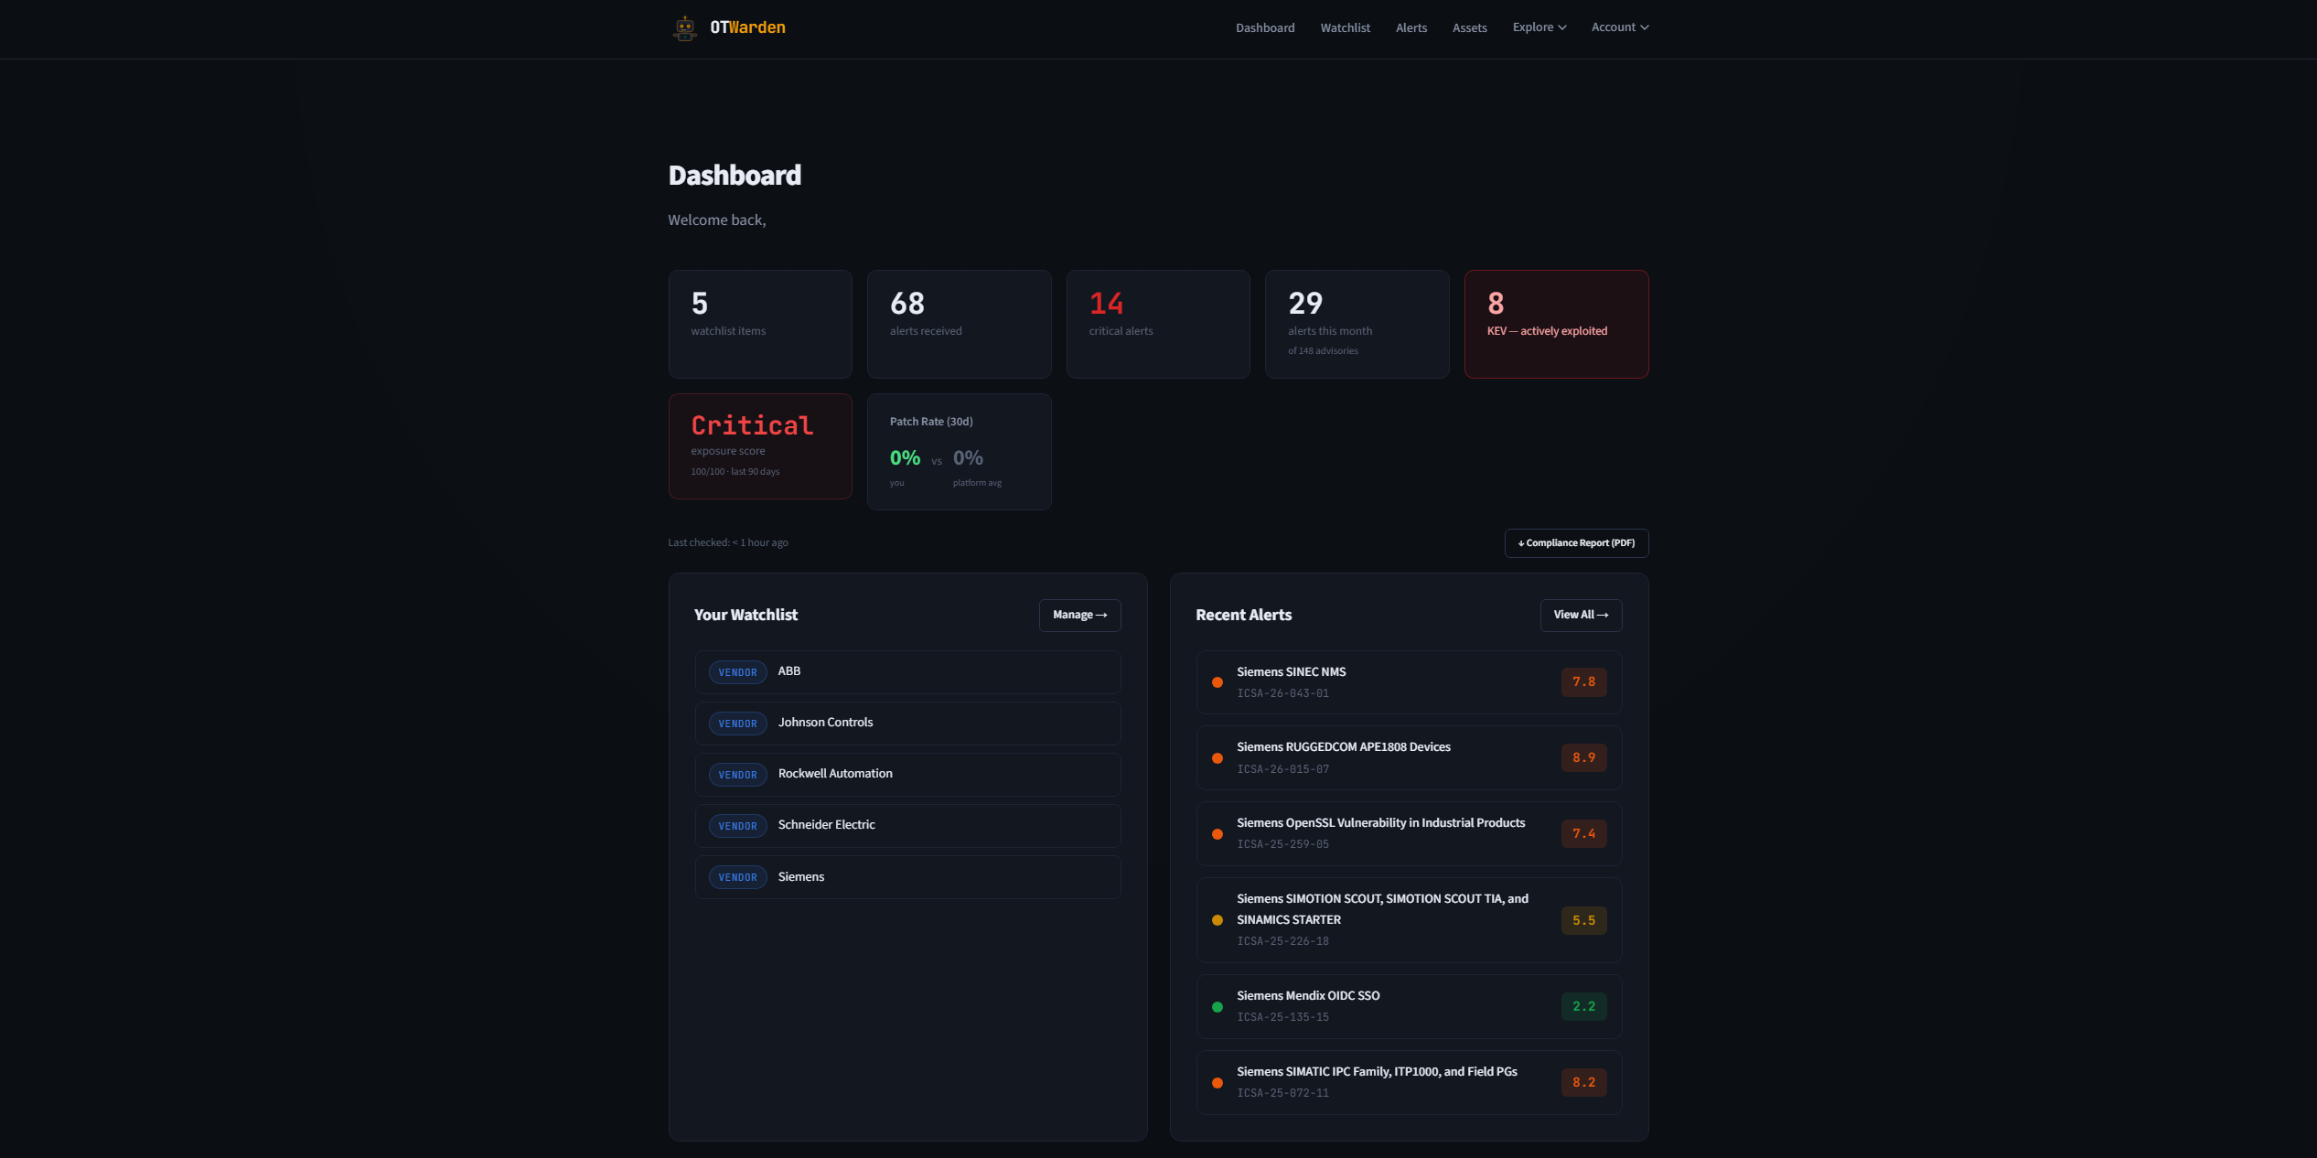This screenshot has width=2317, height=1158.
Task: Open the 14 critical alerts card
Action: point(1158,324)
